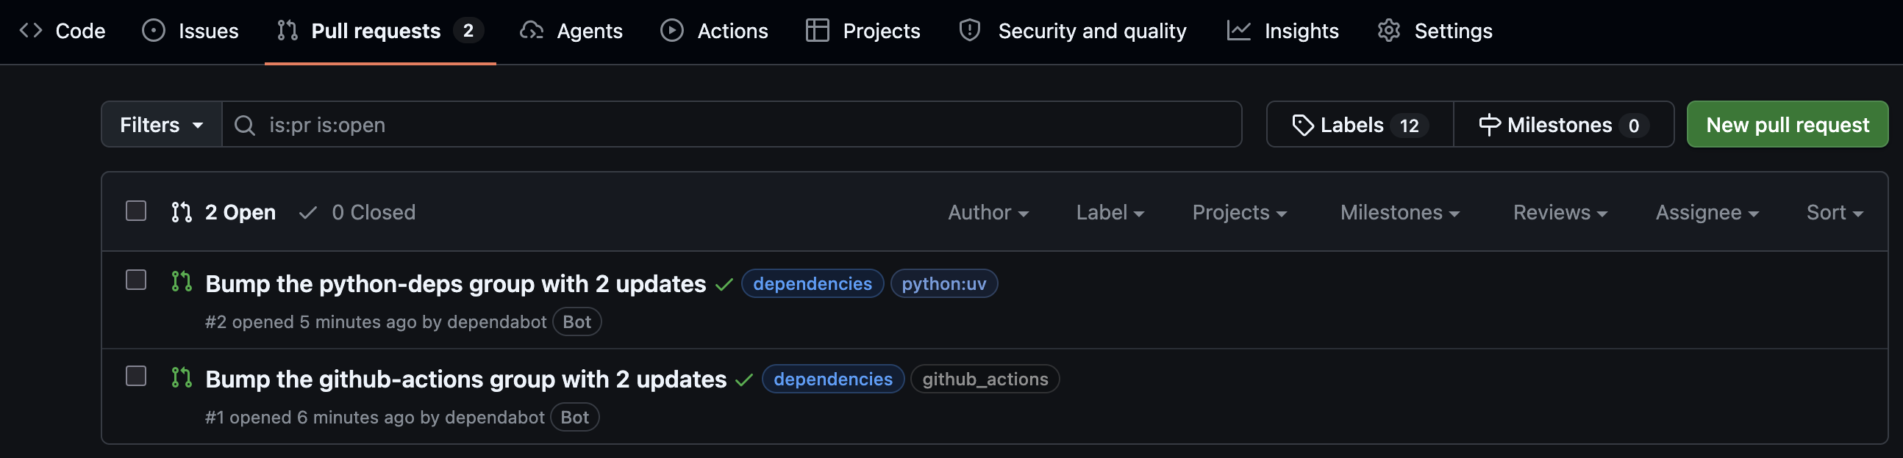Click the checkmark icon beside 0 Closed
The image size is (1903, 458).
(308, 213)
